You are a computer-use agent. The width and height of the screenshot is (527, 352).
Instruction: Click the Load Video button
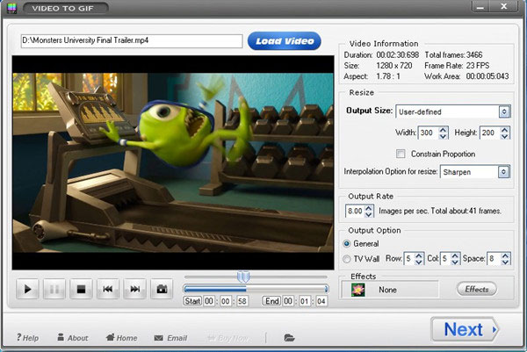point(285,41)
